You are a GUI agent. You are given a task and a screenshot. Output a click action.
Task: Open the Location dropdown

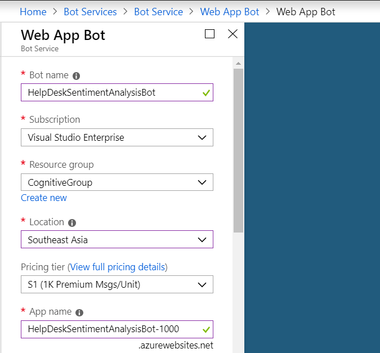click(117, 240)
